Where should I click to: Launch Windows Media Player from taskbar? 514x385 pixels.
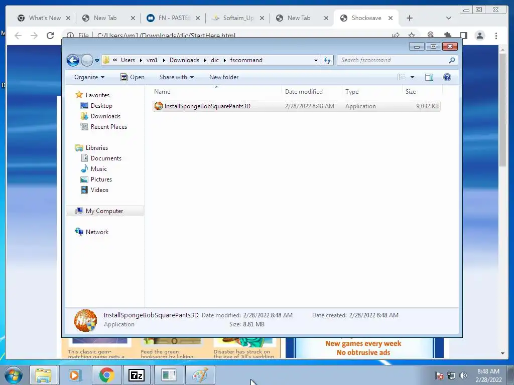coord(74,375)
